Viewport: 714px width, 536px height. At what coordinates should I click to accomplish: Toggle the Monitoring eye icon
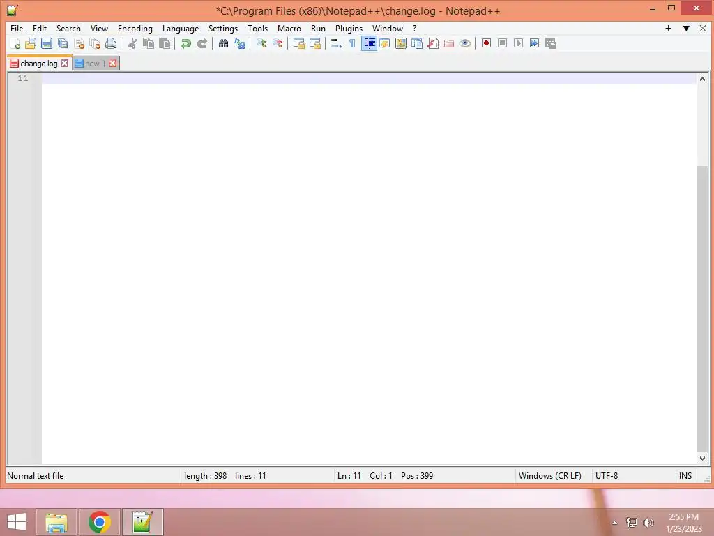465,43
